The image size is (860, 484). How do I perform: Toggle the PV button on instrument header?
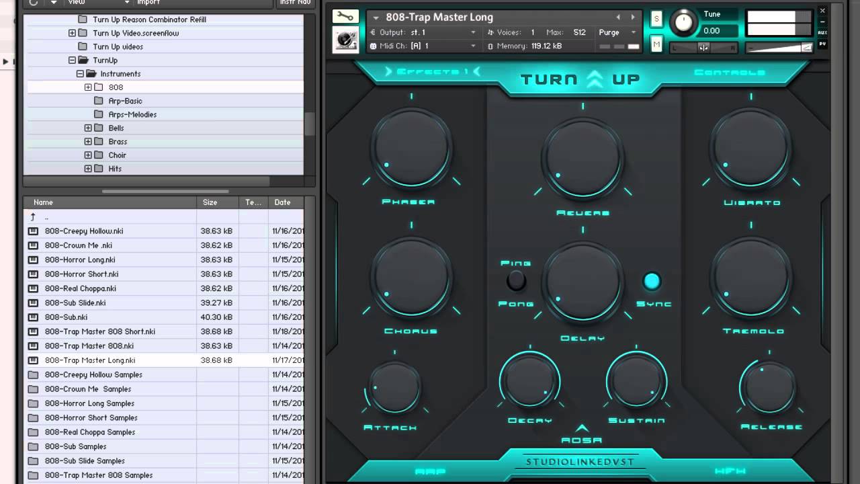tap(822, 44)
